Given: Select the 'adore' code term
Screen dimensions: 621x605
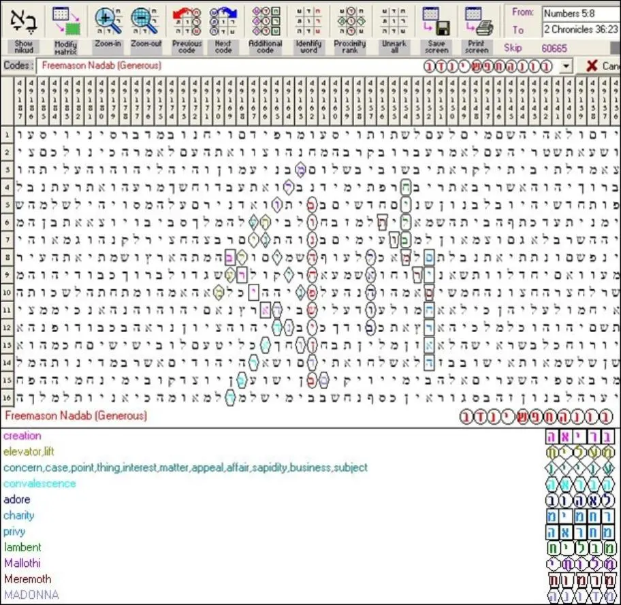Looking at the screenshot, I should pyautogui.click(x=16, y=500).
